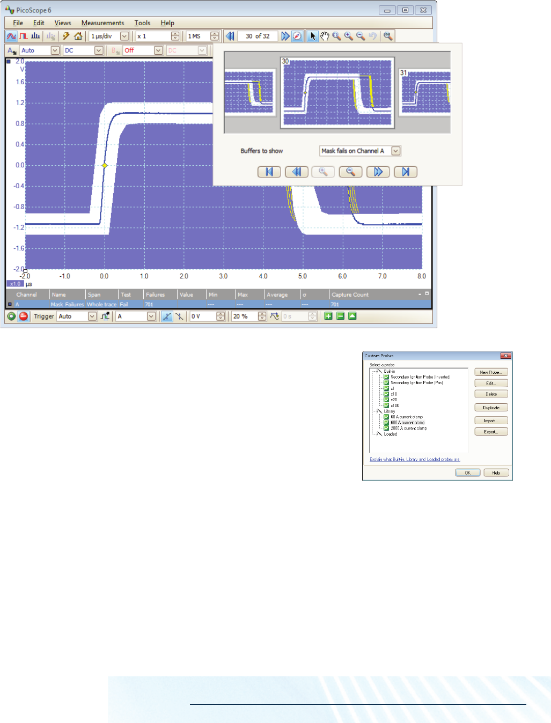This screenshot has height=723, width=551.
Task: Open the lightning bolt auto setup tool
Action: pyautogui.click(x=66, y=36)
